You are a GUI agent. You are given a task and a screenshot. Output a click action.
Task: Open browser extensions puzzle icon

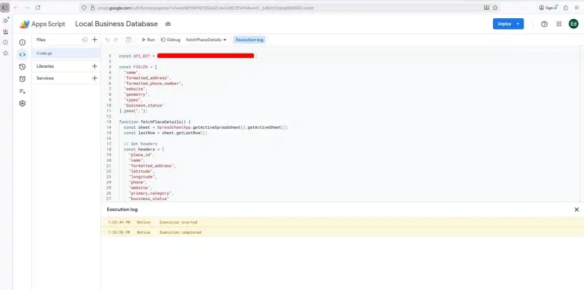click(x=566, y=7)
